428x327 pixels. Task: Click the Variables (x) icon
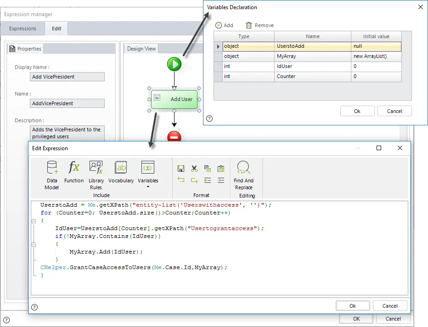pyautogui.click(x=148, y=167)
